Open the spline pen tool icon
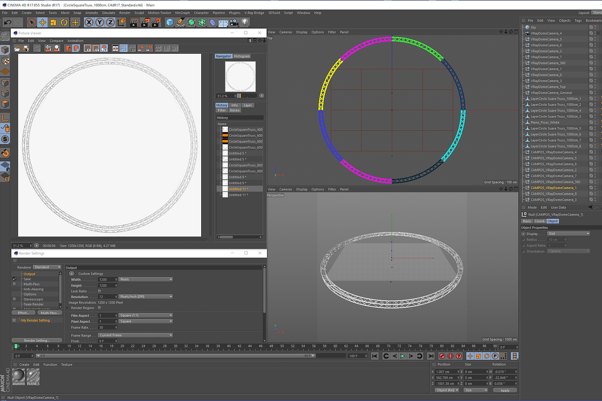The height and width of the screenshot is (401, 602). click(x=181, y=22)
